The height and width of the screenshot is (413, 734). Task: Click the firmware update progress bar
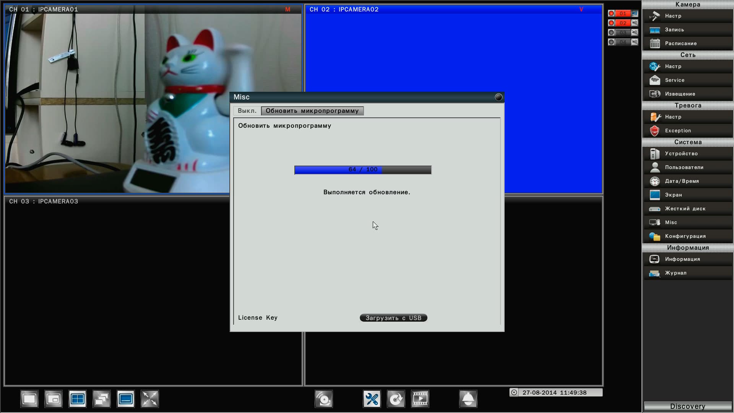(363, 170)
